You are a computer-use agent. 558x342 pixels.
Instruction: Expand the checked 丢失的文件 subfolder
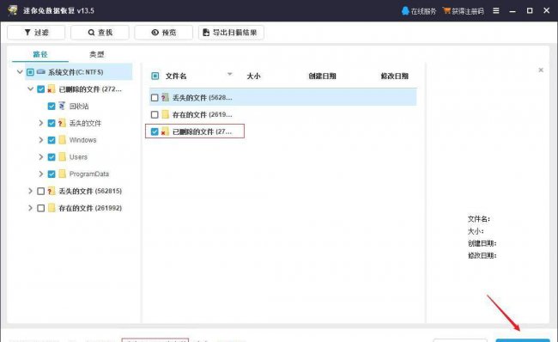point(41,123)
